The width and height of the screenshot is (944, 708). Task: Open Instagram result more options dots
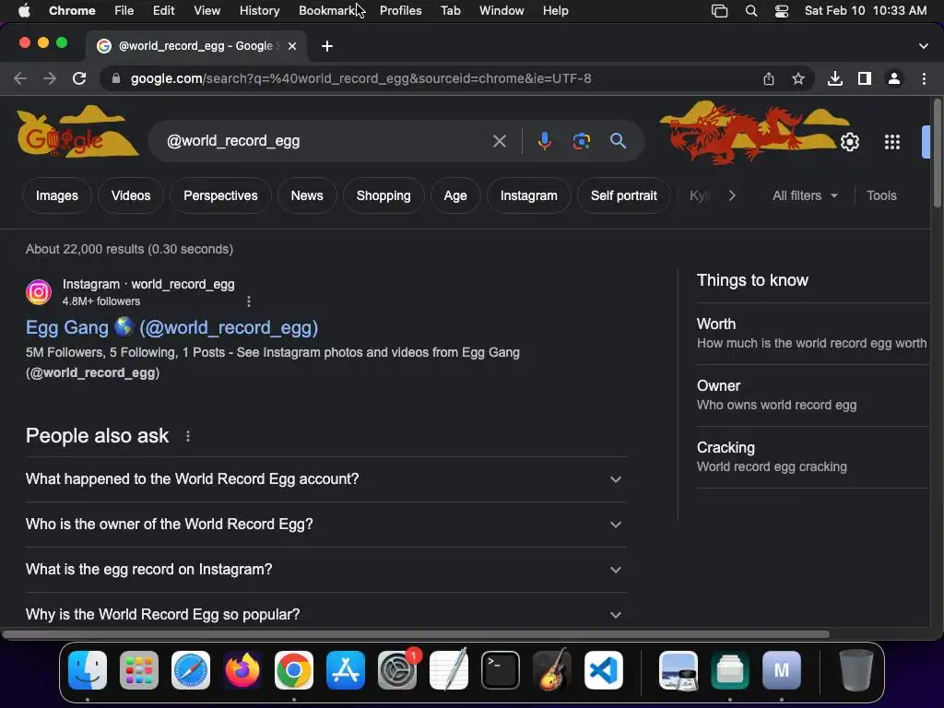pyautogui.click(x=249, y=301)
